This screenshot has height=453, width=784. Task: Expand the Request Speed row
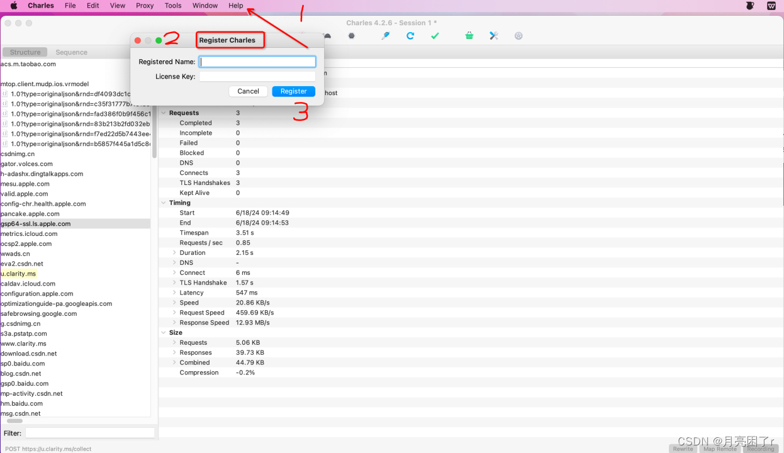pyautogui.click(x=174, y=313)
